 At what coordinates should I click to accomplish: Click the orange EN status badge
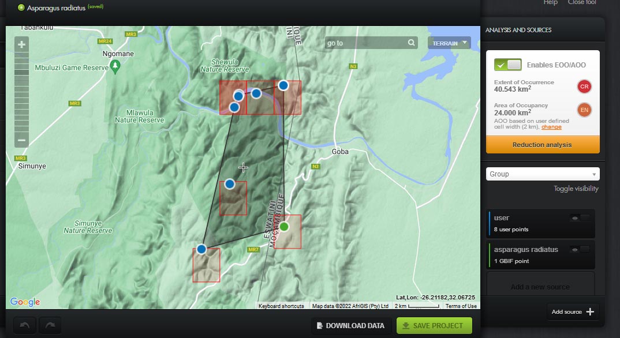(x=584, y=110)
